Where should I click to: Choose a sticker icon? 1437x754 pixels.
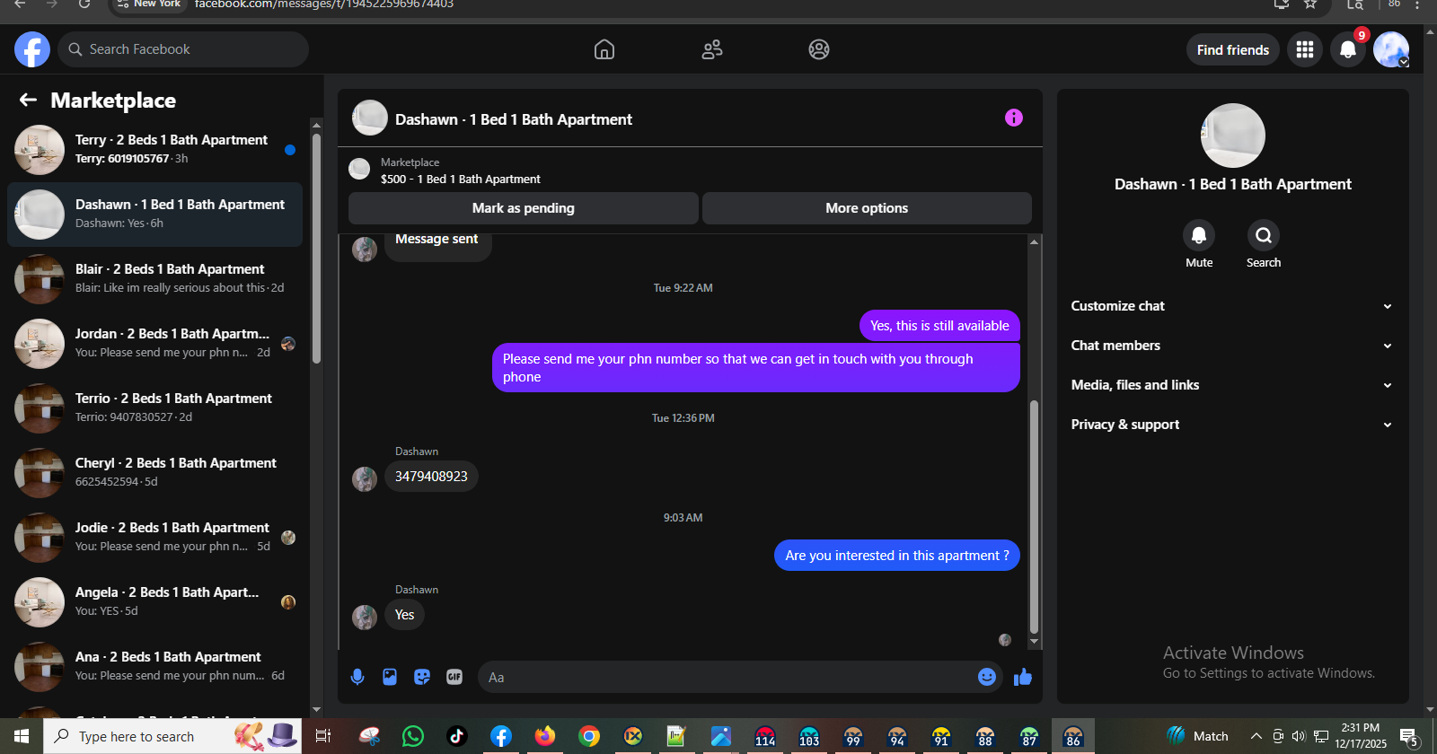coord(422,677)
